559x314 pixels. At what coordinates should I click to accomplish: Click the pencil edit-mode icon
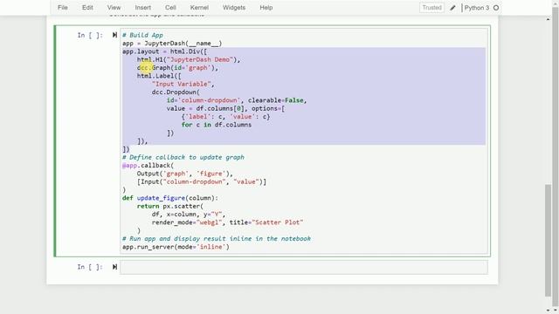[x=452, y=8]
